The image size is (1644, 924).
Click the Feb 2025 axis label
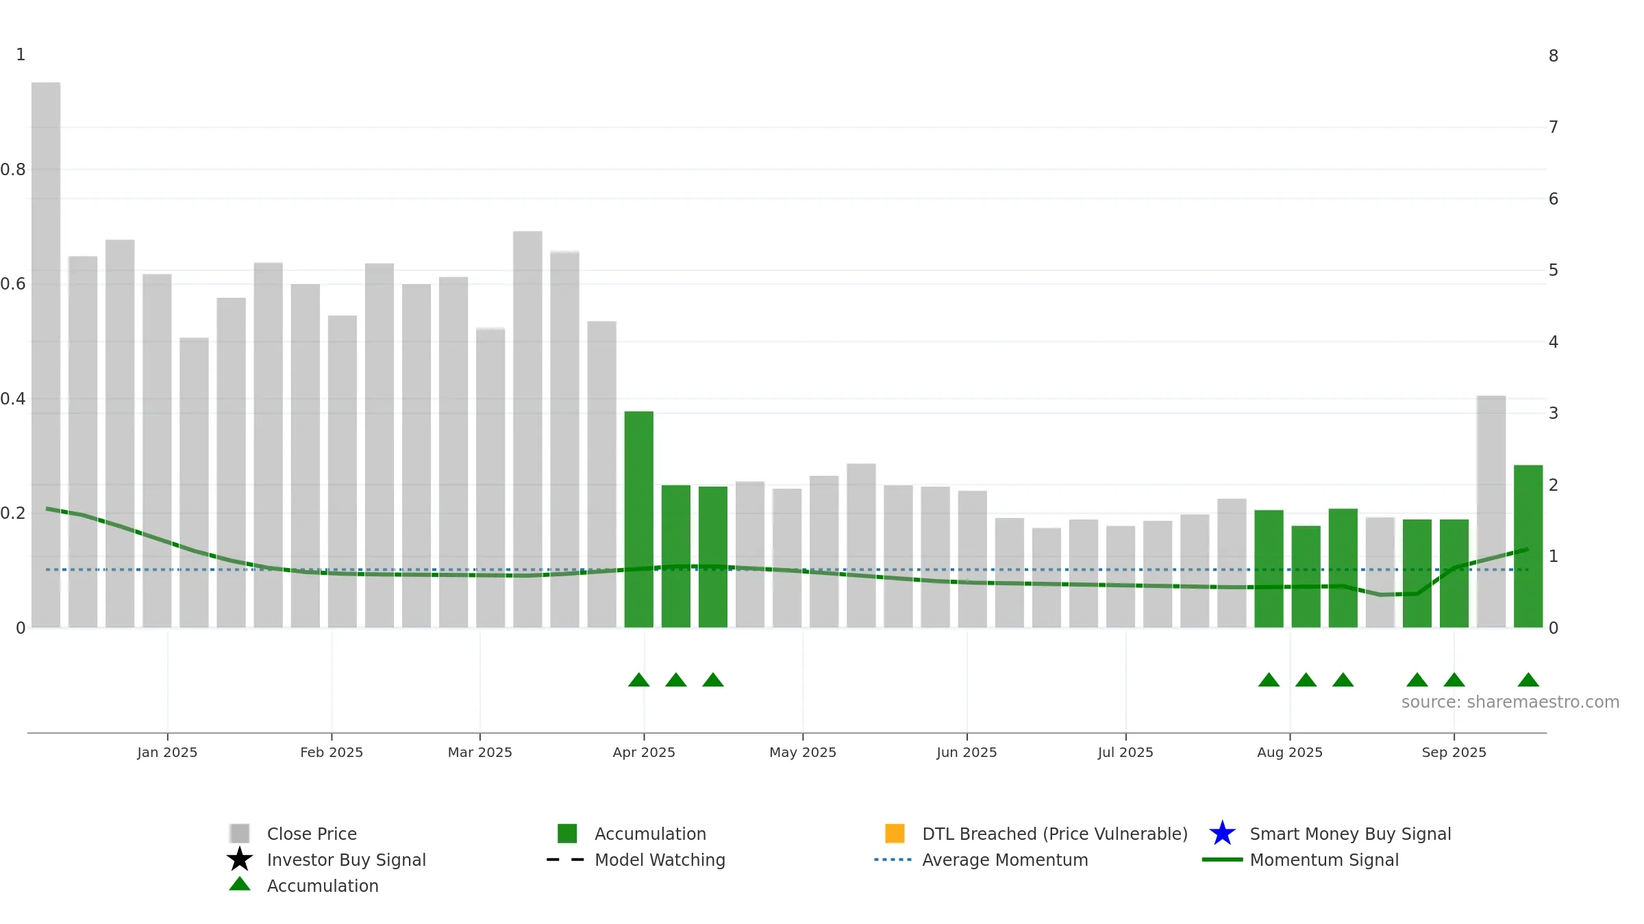(x=332, y=752)
